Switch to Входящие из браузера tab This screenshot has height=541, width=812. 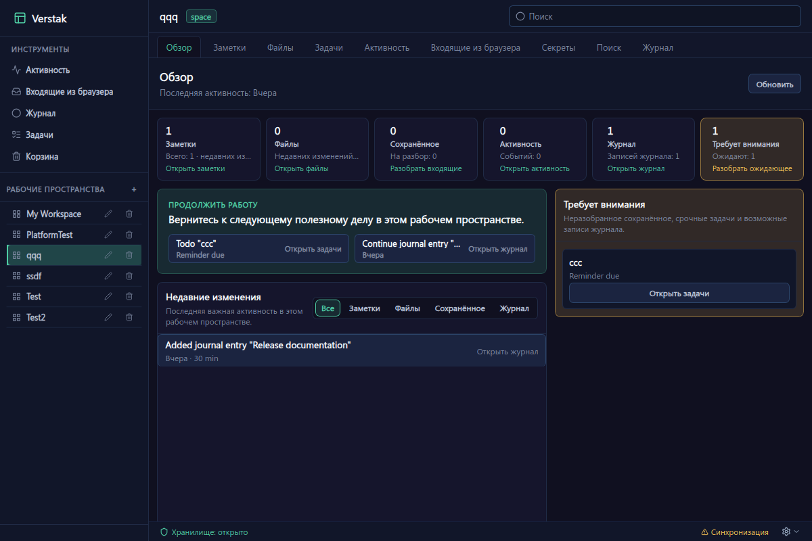tap(476, 47)
